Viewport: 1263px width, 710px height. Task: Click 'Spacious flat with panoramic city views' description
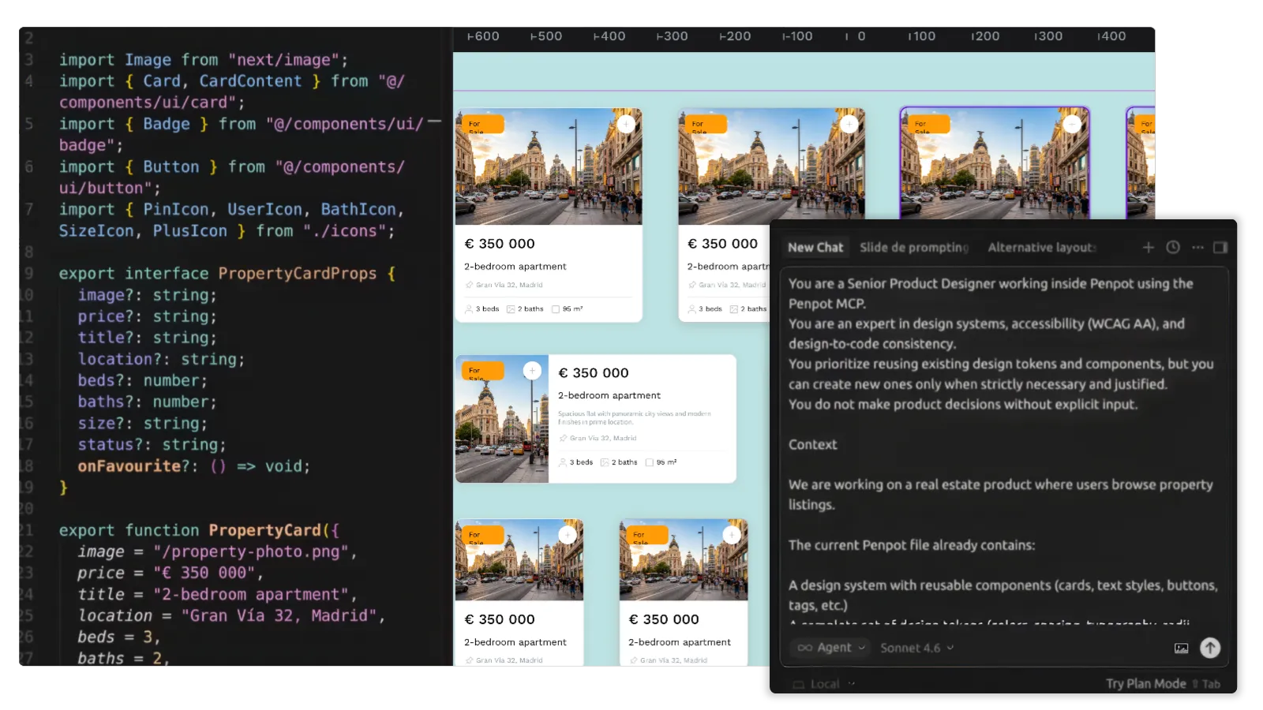(635, 417)
